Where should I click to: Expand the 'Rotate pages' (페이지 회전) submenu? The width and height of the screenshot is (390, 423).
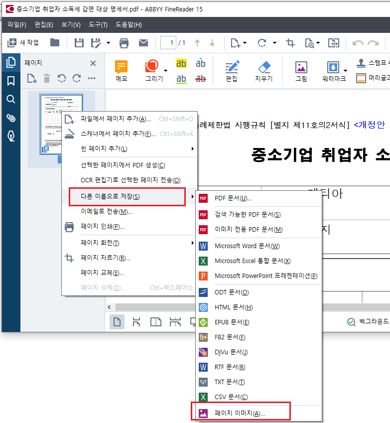coord(130,243)
